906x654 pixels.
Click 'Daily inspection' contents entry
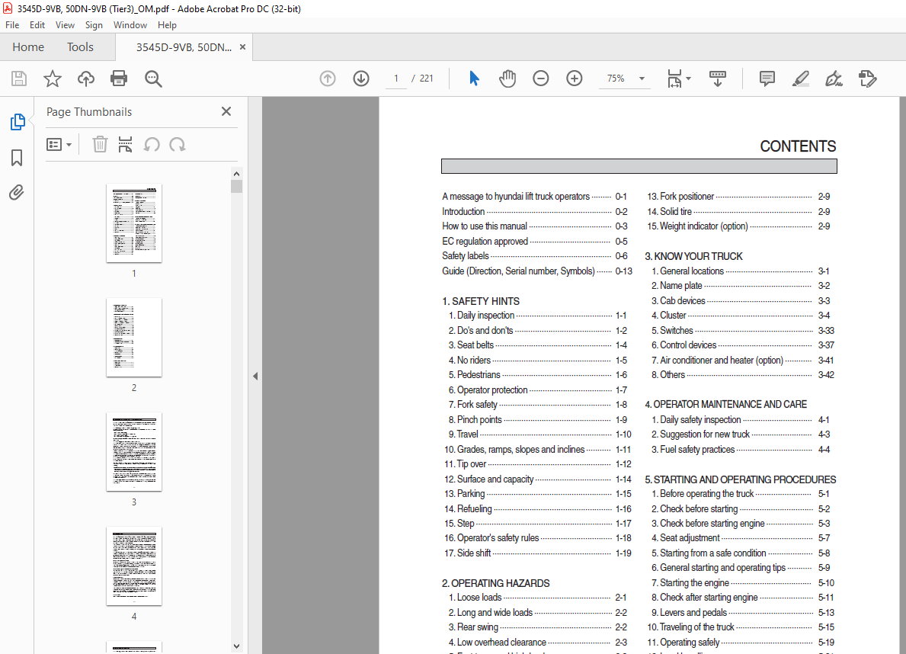(537, 315)
